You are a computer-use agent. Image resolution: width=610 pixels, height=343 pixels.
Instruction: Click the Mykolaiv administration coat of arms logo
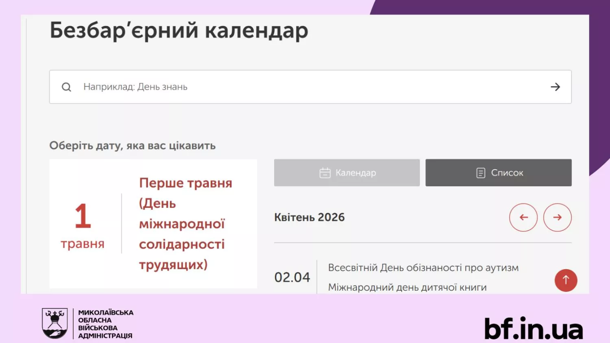(x=54, y=324)
